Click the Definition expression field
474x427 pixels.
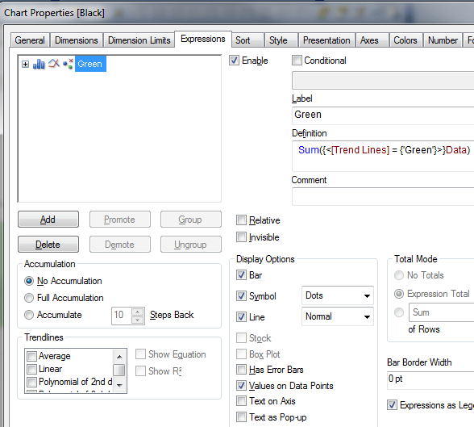[x=383, y=156]
